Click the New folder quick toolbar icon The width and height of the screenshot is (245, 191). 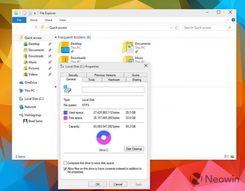pos(30,13)
